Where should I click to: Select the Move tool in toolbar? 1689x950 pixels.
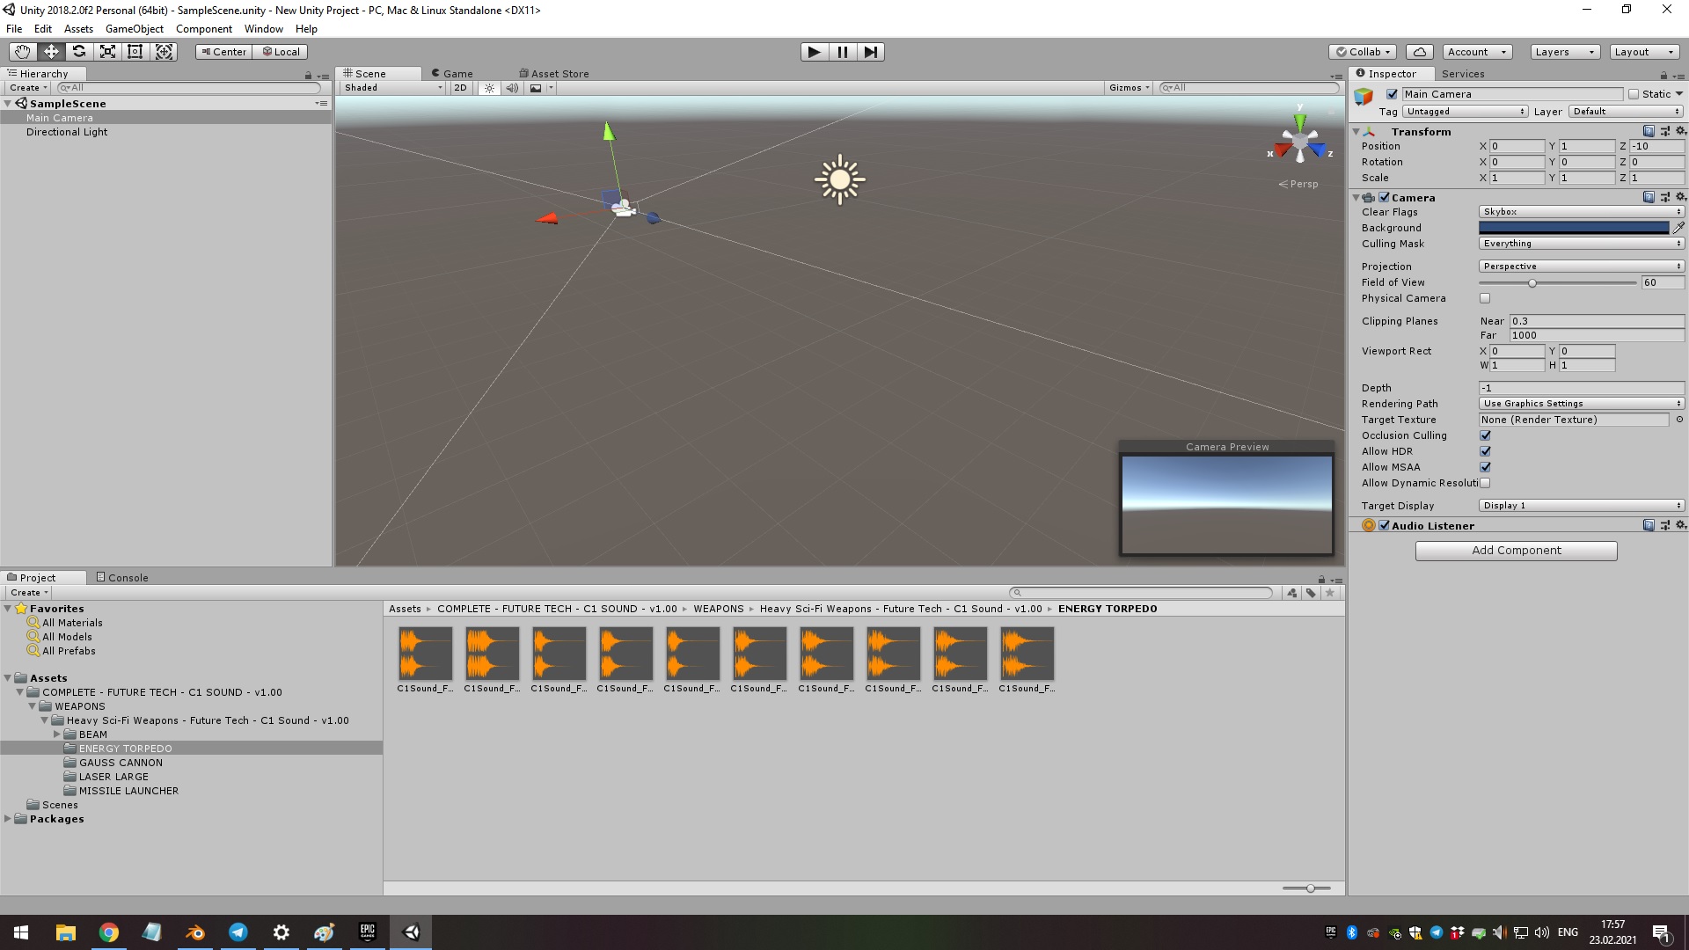point(50,51)
